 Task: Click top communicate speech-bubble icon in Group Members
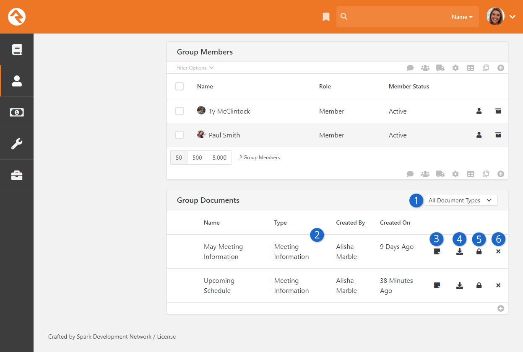[x=410, y=68]
